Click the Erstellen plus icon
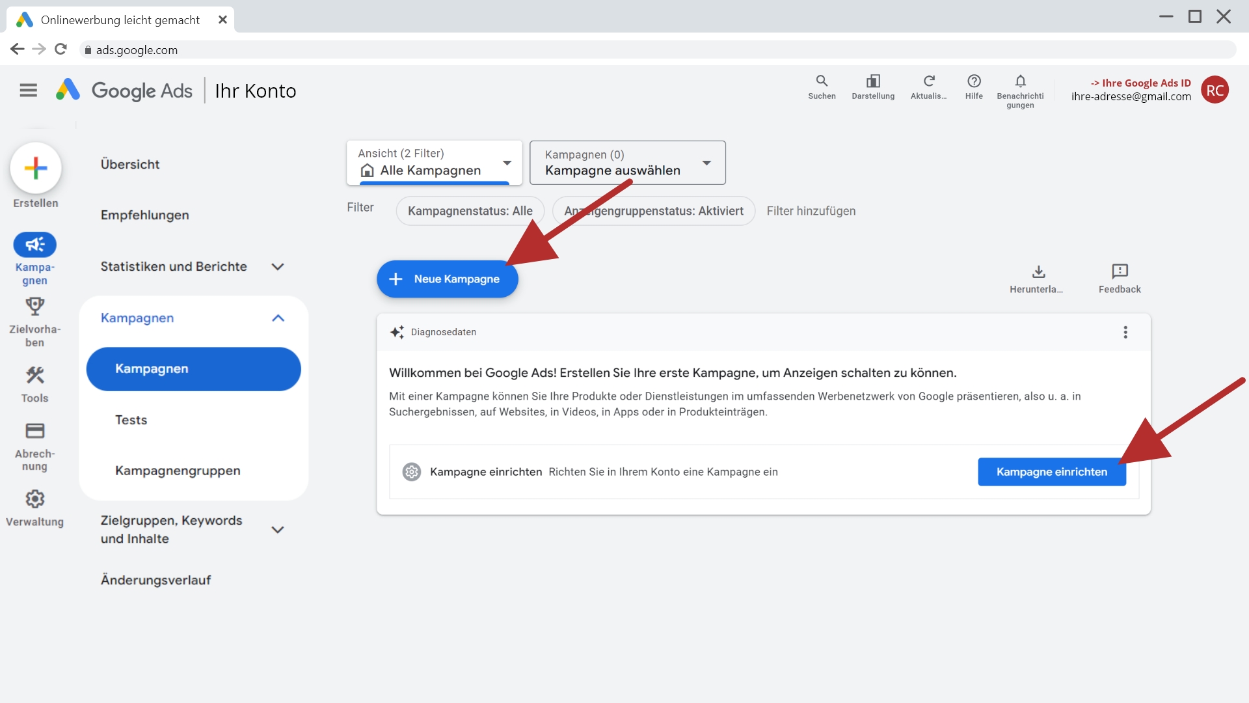The height and width of the screenshot is (703, 1249). (x=36, y=168)
